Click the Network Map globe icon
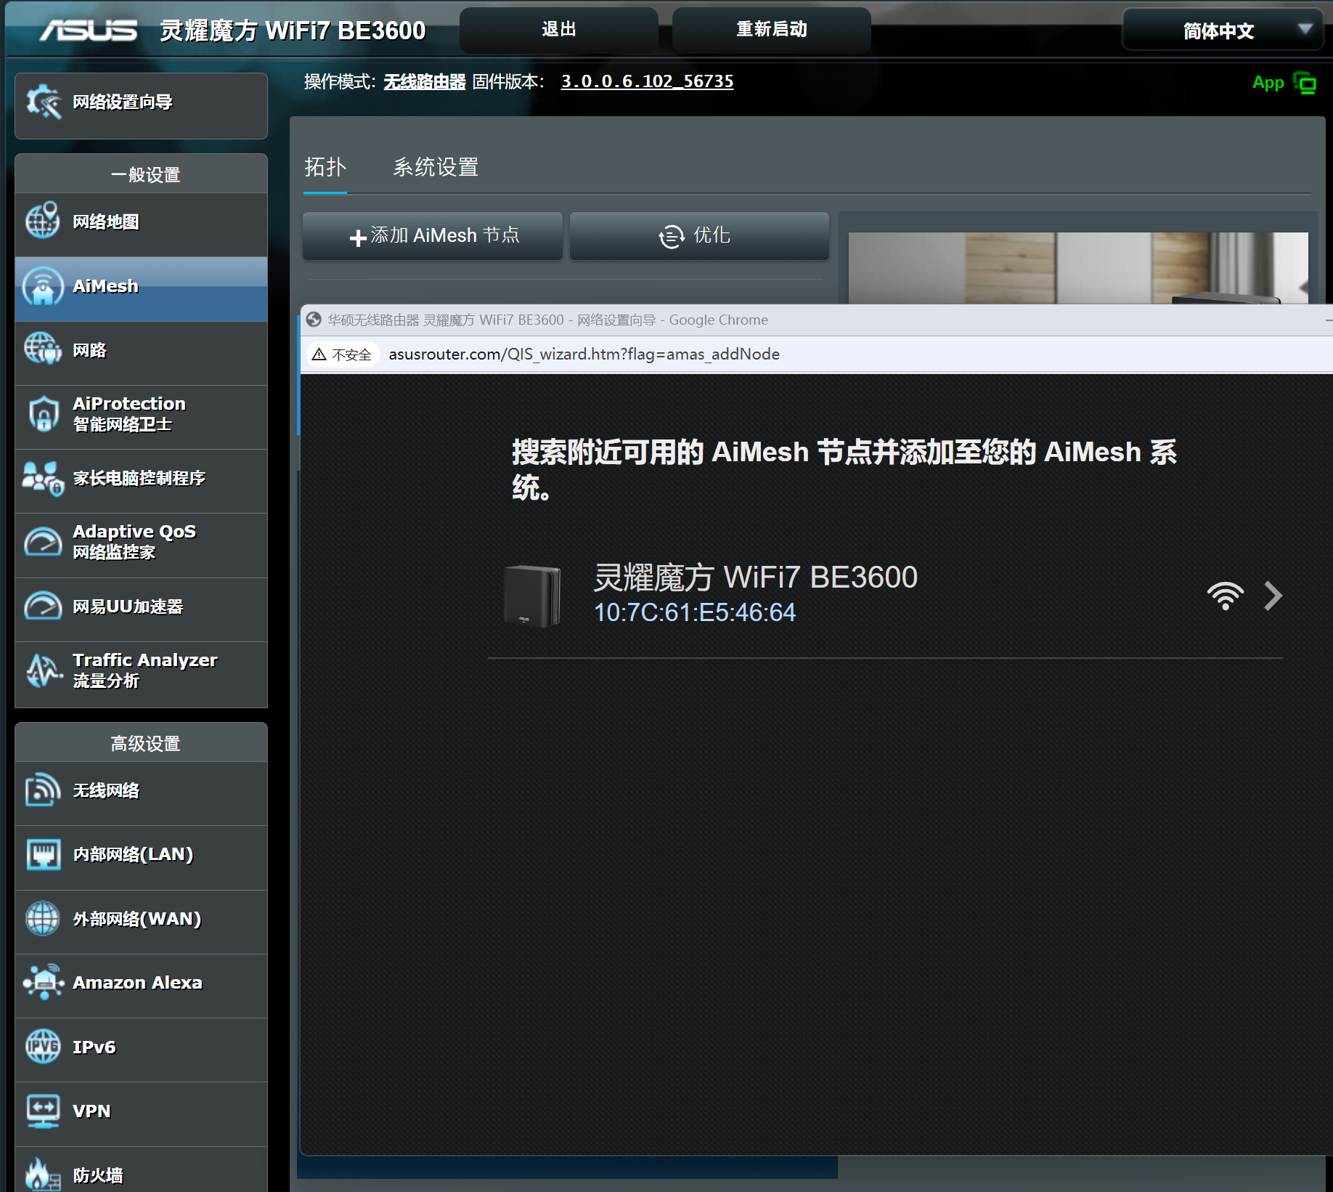The height and width of the screenshot is (1192, 1333). coord(43,221)
